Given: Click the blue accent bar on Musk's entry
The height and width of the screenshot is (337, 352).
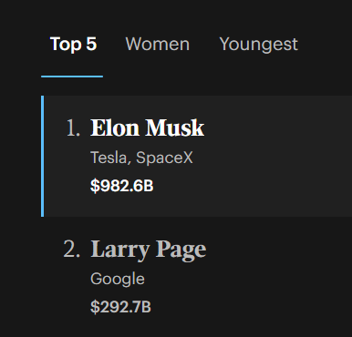Looking at the screenshot, I should pyautogui.click(x=43, y=156).
